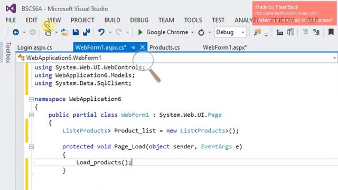This screenshot has height=190, width=338.
Task: Open the TEST menu
Action: [x=218, y=20]
